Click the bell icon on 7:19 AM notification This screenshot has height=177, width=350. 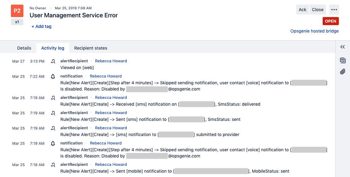pos(53,143)
